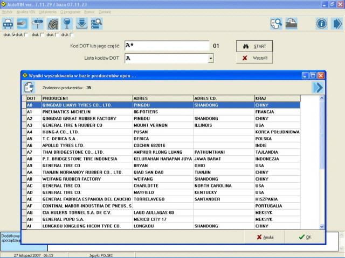345x258 pixels.
Task: Open the signpost registration plates tool
Action: (37, 24)
